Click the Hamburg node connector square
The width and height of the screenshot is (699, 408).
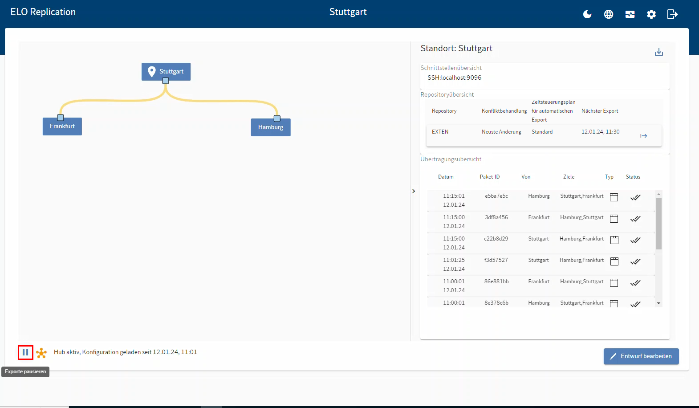click(x=277, y=118)
